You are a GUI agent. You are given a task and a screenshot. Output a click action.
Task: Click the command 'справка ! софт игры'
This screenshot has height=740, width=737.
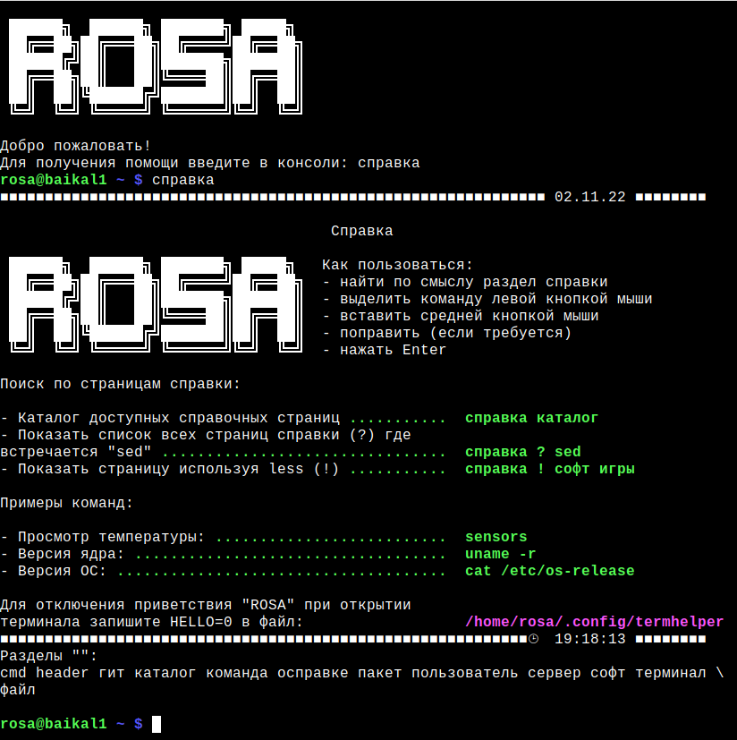point(550,469)
